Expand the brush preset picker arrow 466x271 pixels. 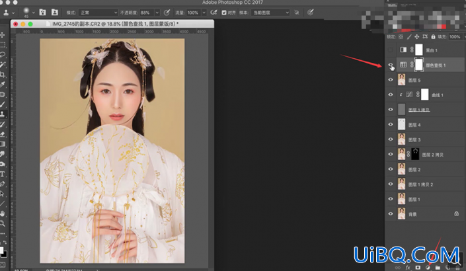[x=33, y=13]
